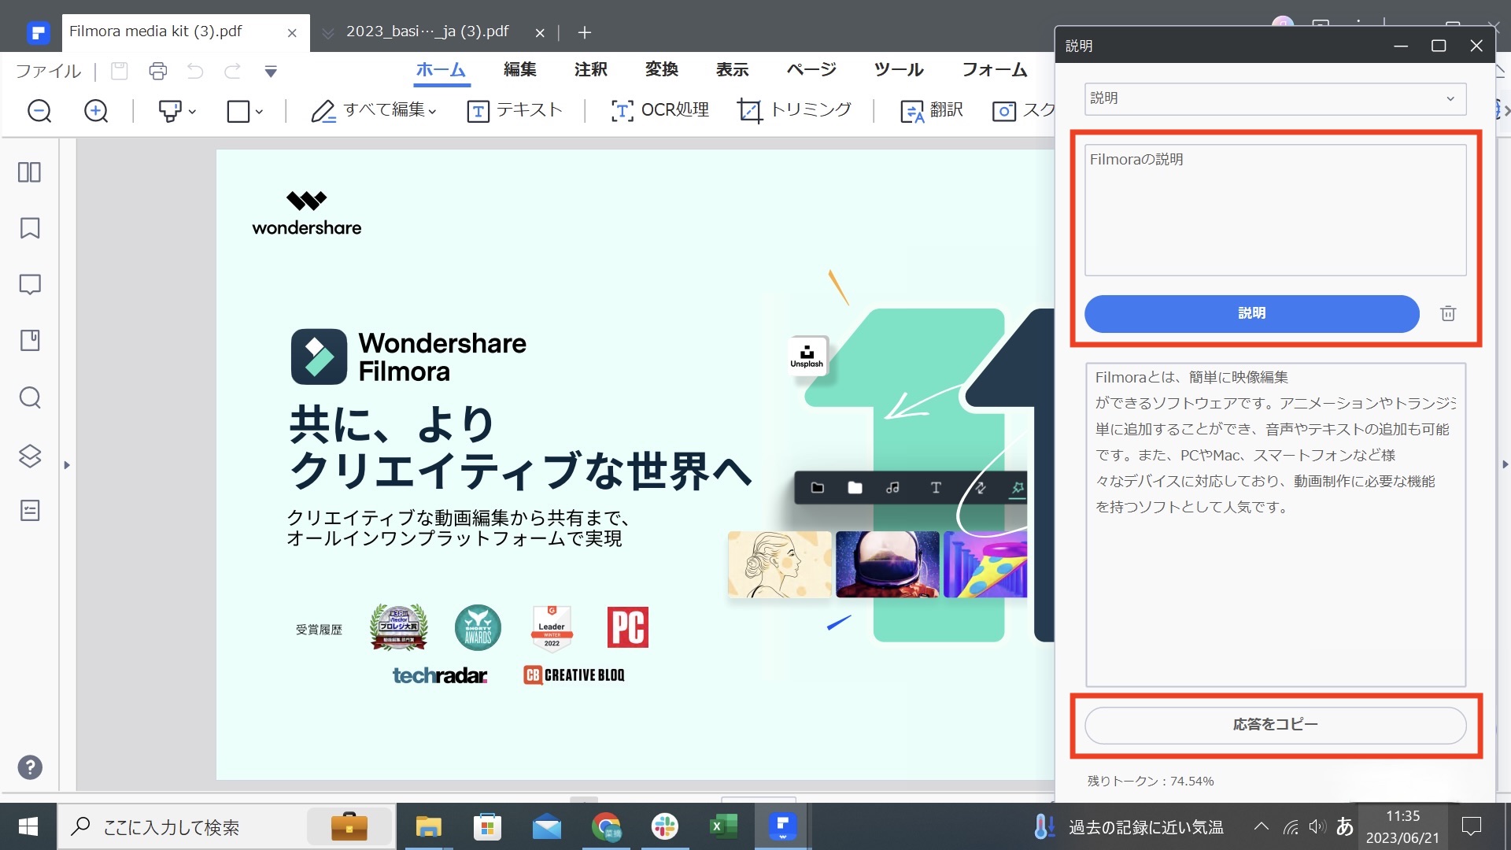1511x850 pixels.
Task: Open the Translate tool
Action: 932,110
